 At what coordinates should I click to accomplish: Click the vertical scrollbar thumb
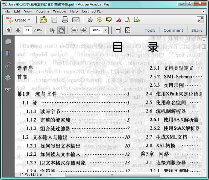point(204,46)
